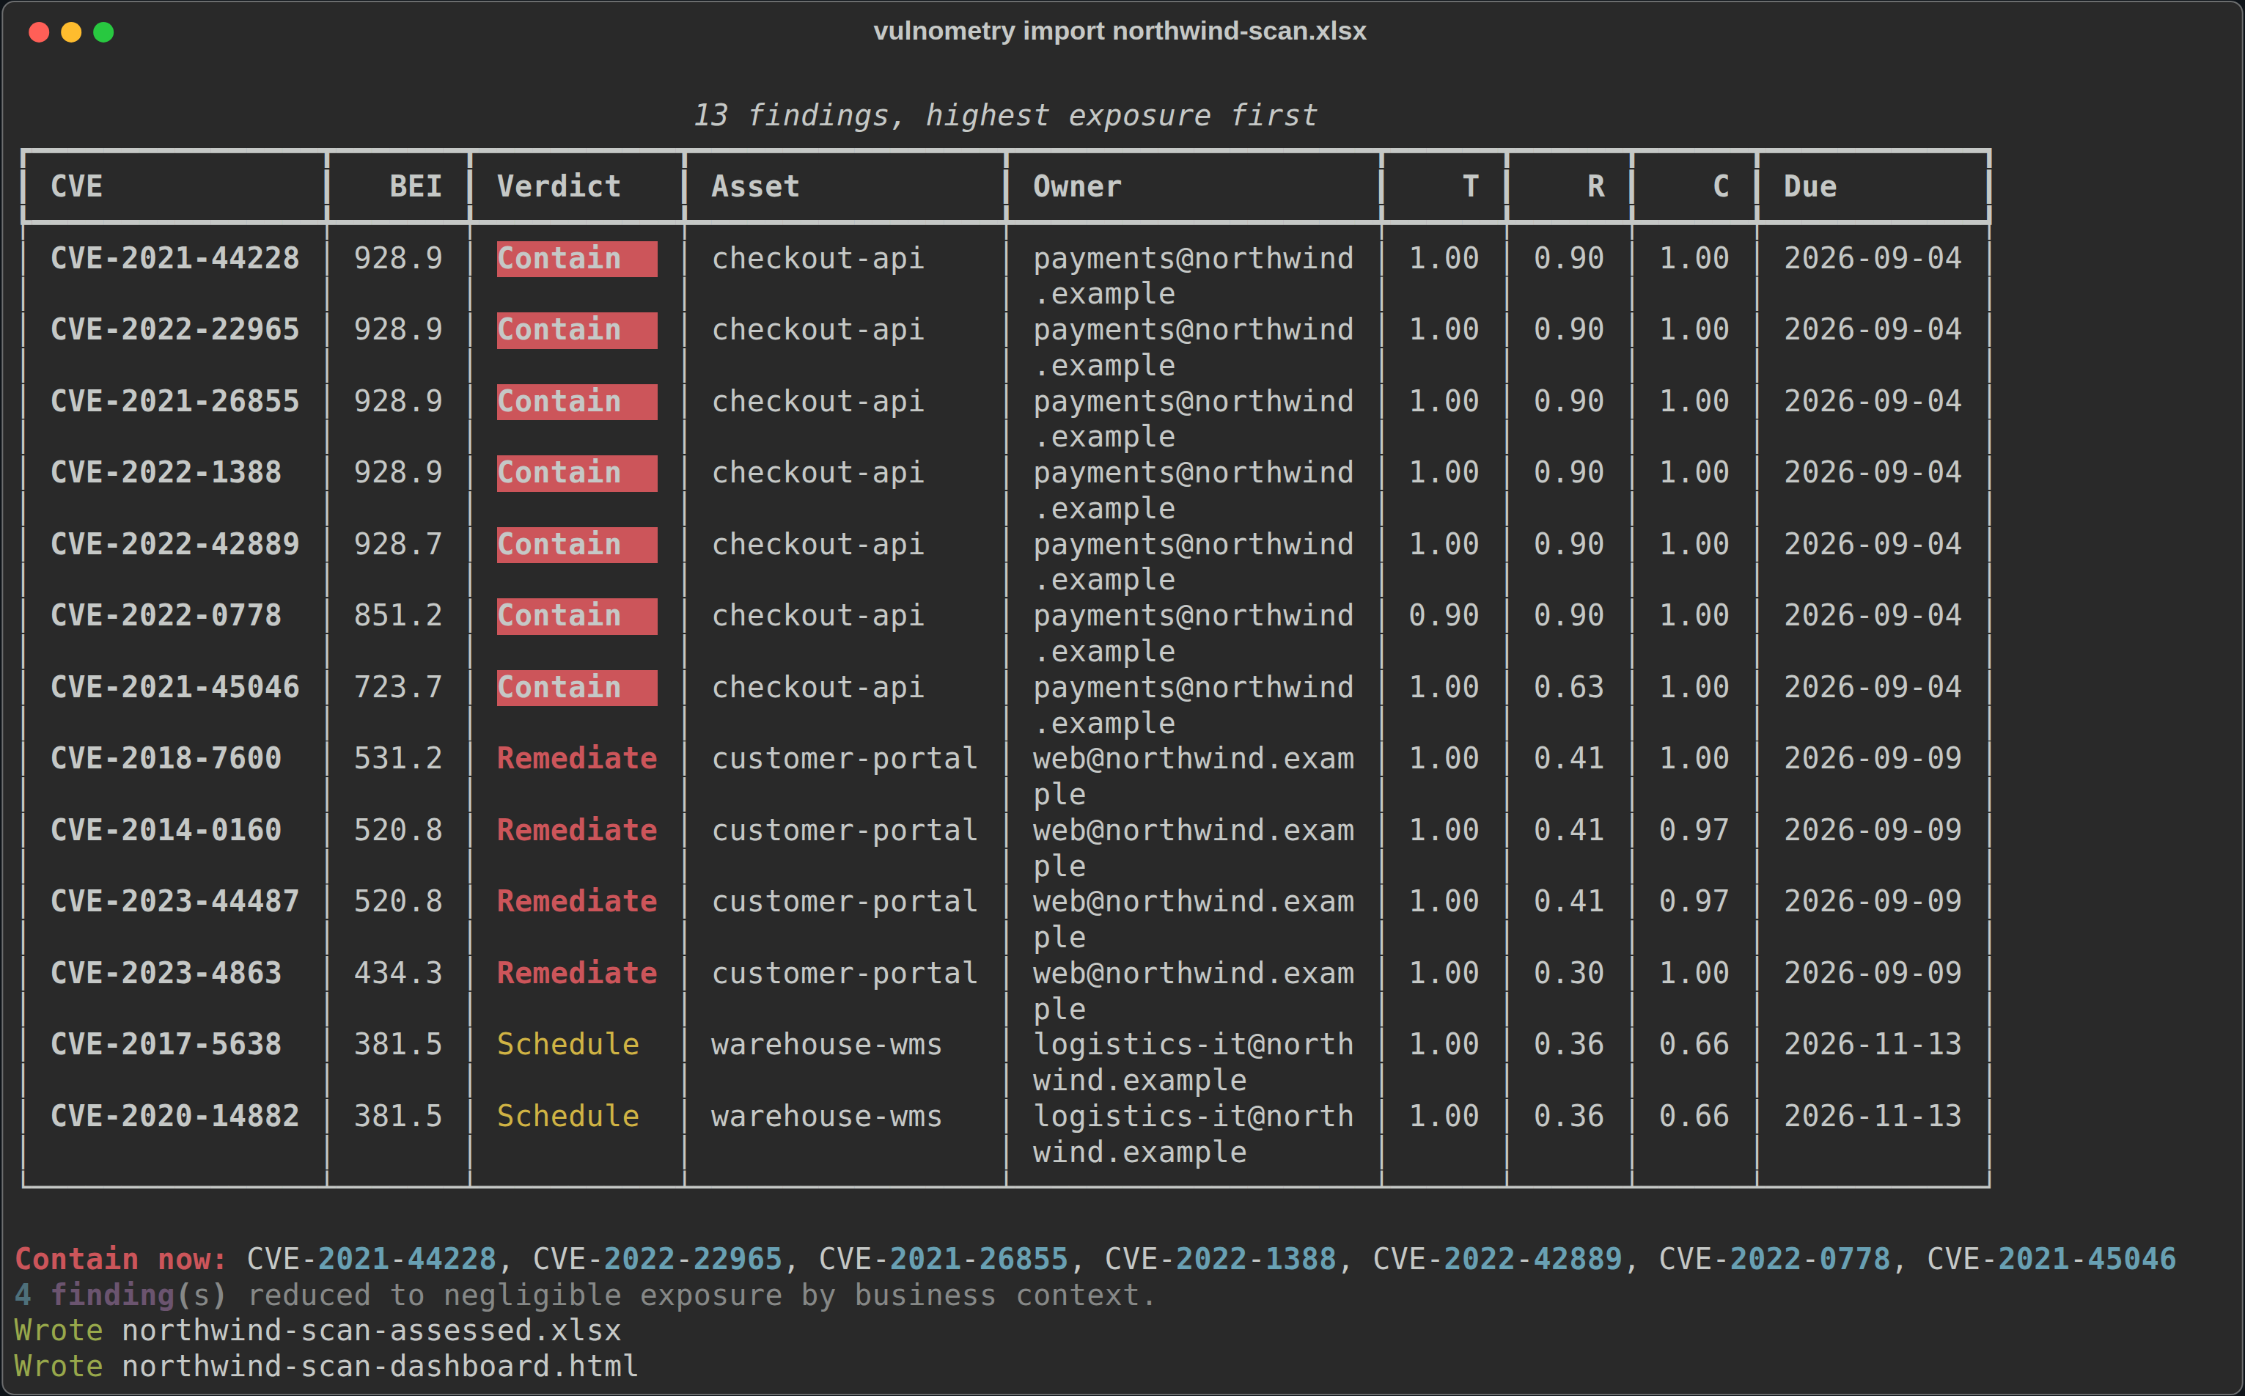Click the Schedule verdict for CVE-2017-5638
Viewport: 2245px width, 1396px height.
[x=567, y=1045]
